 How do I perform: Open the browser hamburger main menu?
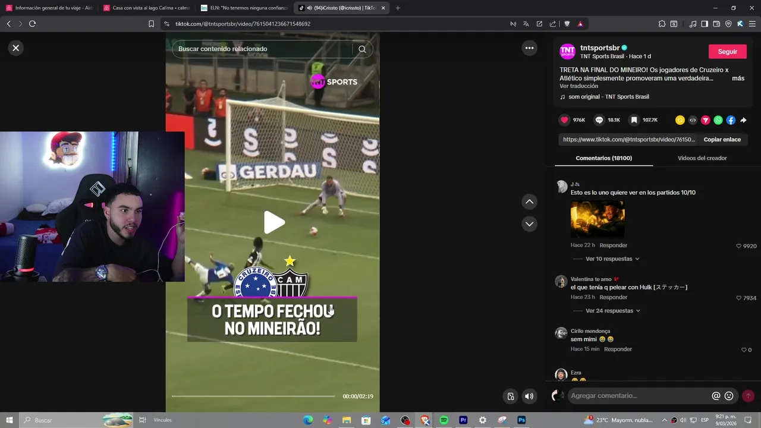pyautogui.click(x=752, y=24)
